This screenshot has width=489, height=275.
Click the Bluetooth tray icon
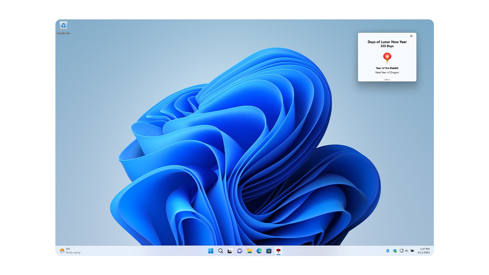coord(387,251)
